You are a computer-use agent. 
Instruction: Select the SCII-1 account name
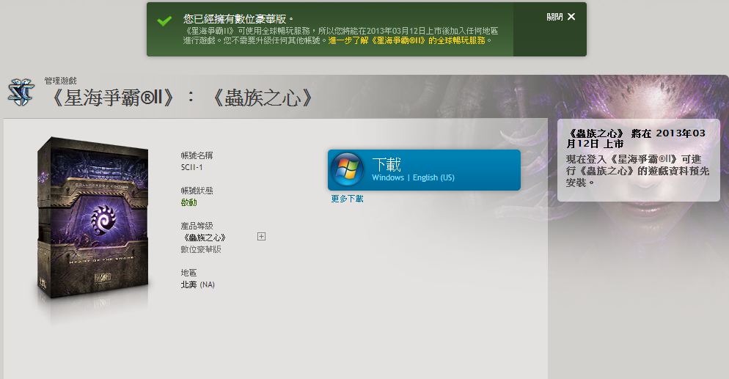click(192, 167)
